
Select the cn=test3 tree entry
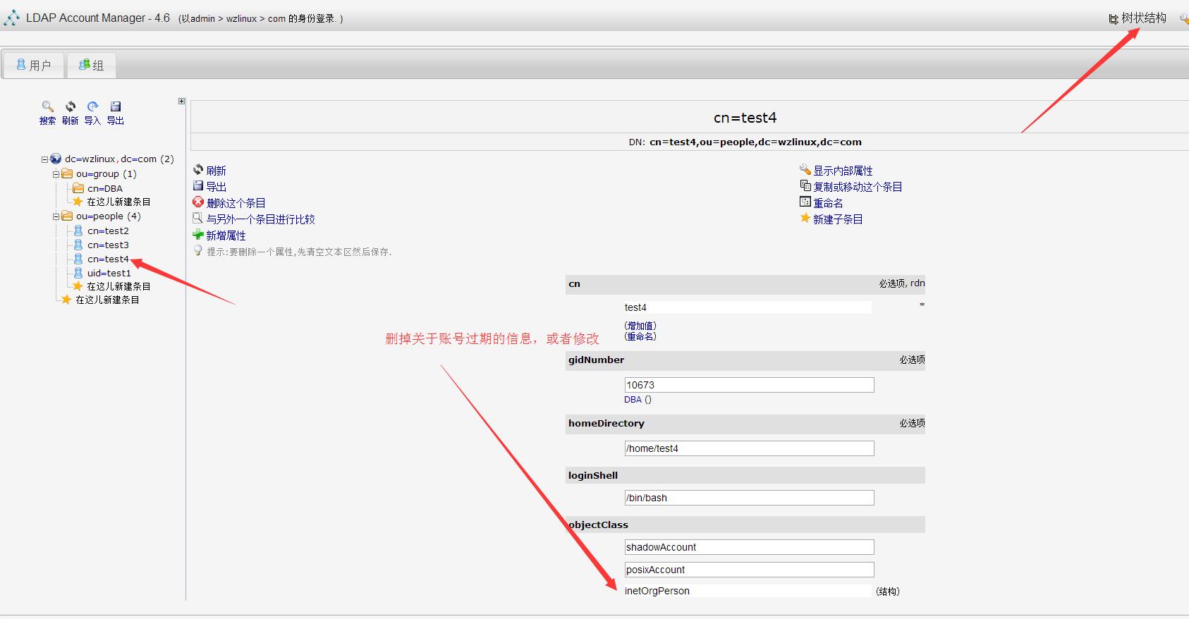(x=108, y=245)
